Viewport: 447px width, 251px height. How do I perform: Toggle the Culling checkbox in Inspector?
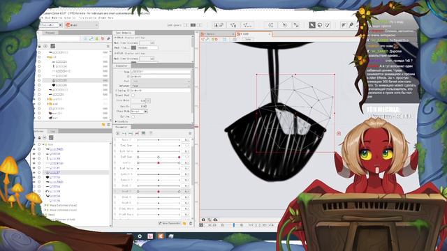[x=133, y=116]
